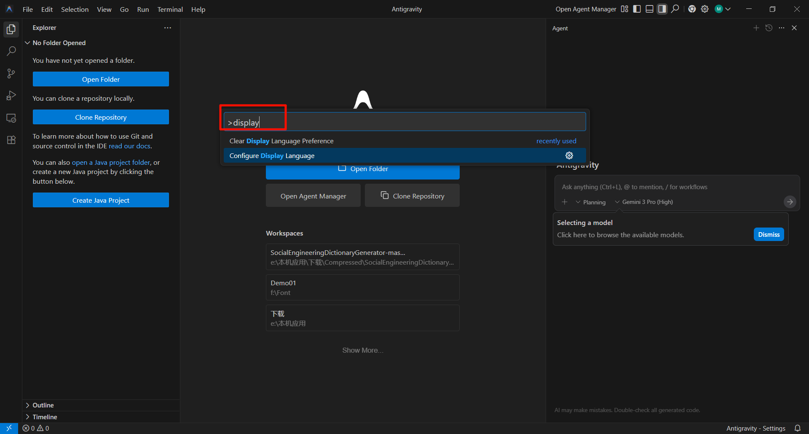This screenshot has height=434, width=809.
Task: Click the Ask anything agent input field
Action: pos(670,187)
